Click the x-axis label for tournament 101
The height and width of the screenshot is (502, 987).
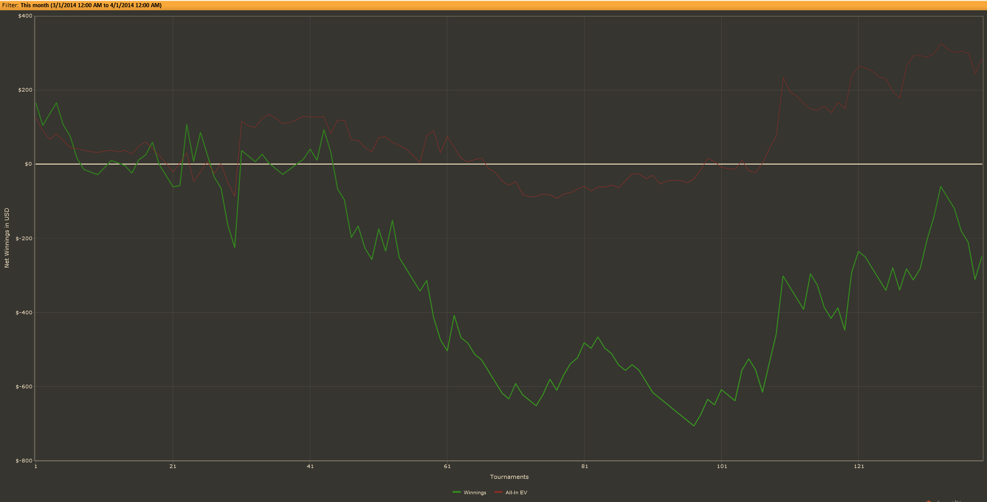pyautogui.click(x=722, y=467)
